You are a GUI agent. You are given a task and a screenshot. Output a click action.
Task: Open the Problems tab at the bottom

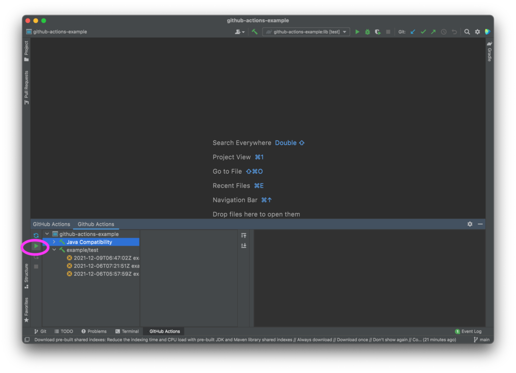[x=94, y=331]
